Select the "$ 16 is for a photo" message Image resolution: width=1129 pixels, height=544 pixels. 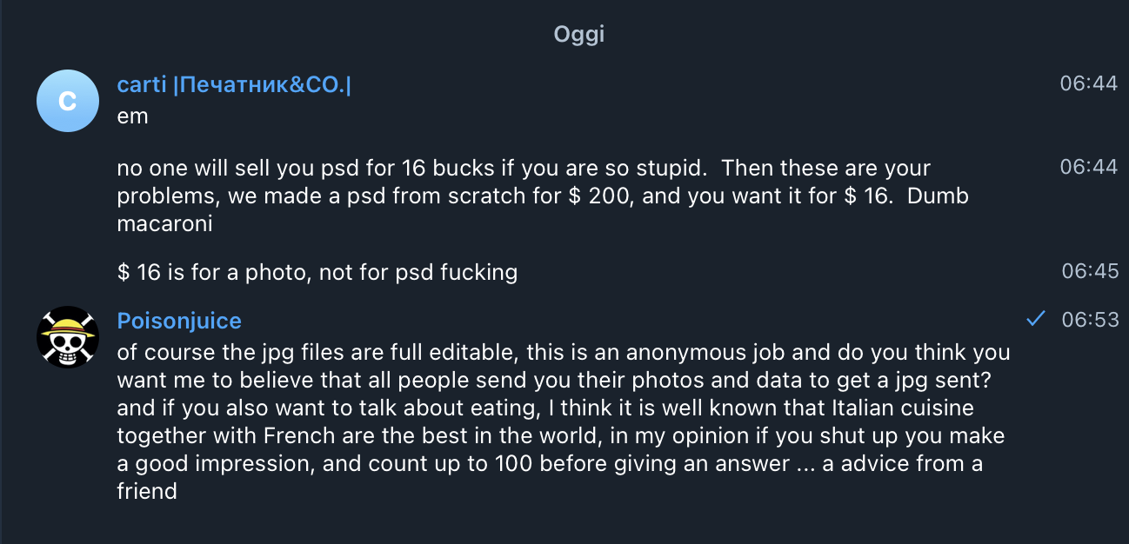[x=317, y=273]
